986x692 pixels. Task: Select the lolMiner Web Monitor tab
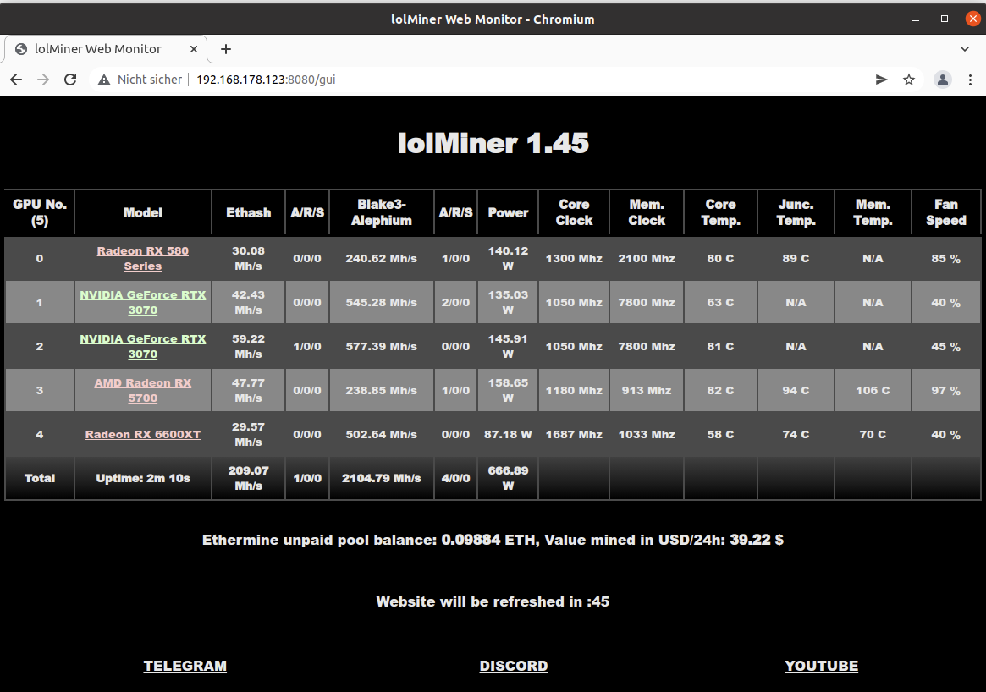click(x=97, y=49)
